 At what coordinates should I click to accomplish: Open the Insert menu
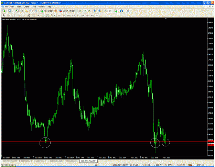click(x=19, y=7)
